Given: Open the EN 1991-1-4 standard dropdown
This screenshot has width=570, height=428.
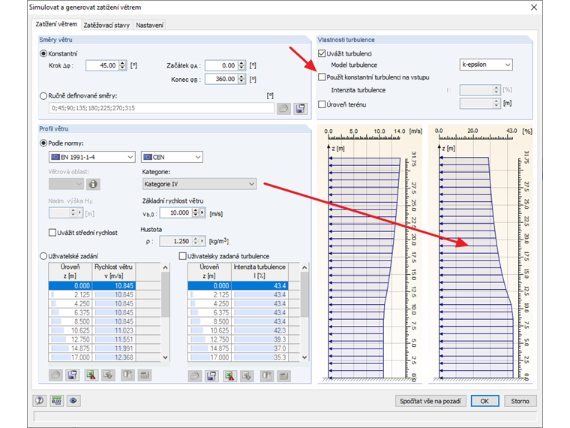Looking at the screenshot, I should (x=92, y=157).
